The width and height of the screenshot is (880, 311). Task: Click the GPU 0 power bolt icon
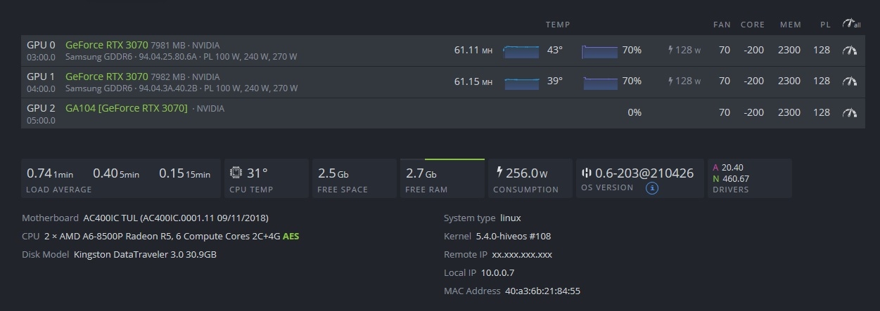(670, 51)
